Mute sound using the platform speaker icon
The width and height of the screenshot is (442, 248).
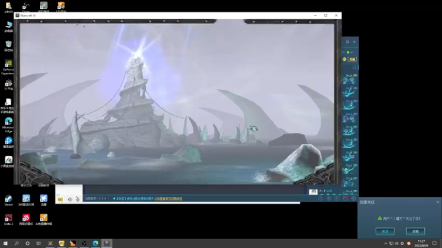click(70, 200)
